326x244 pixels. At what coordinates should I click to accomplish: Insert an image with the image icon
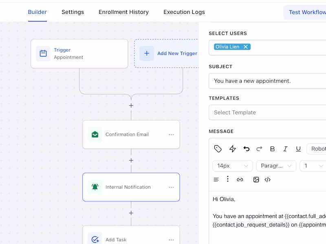256,180
